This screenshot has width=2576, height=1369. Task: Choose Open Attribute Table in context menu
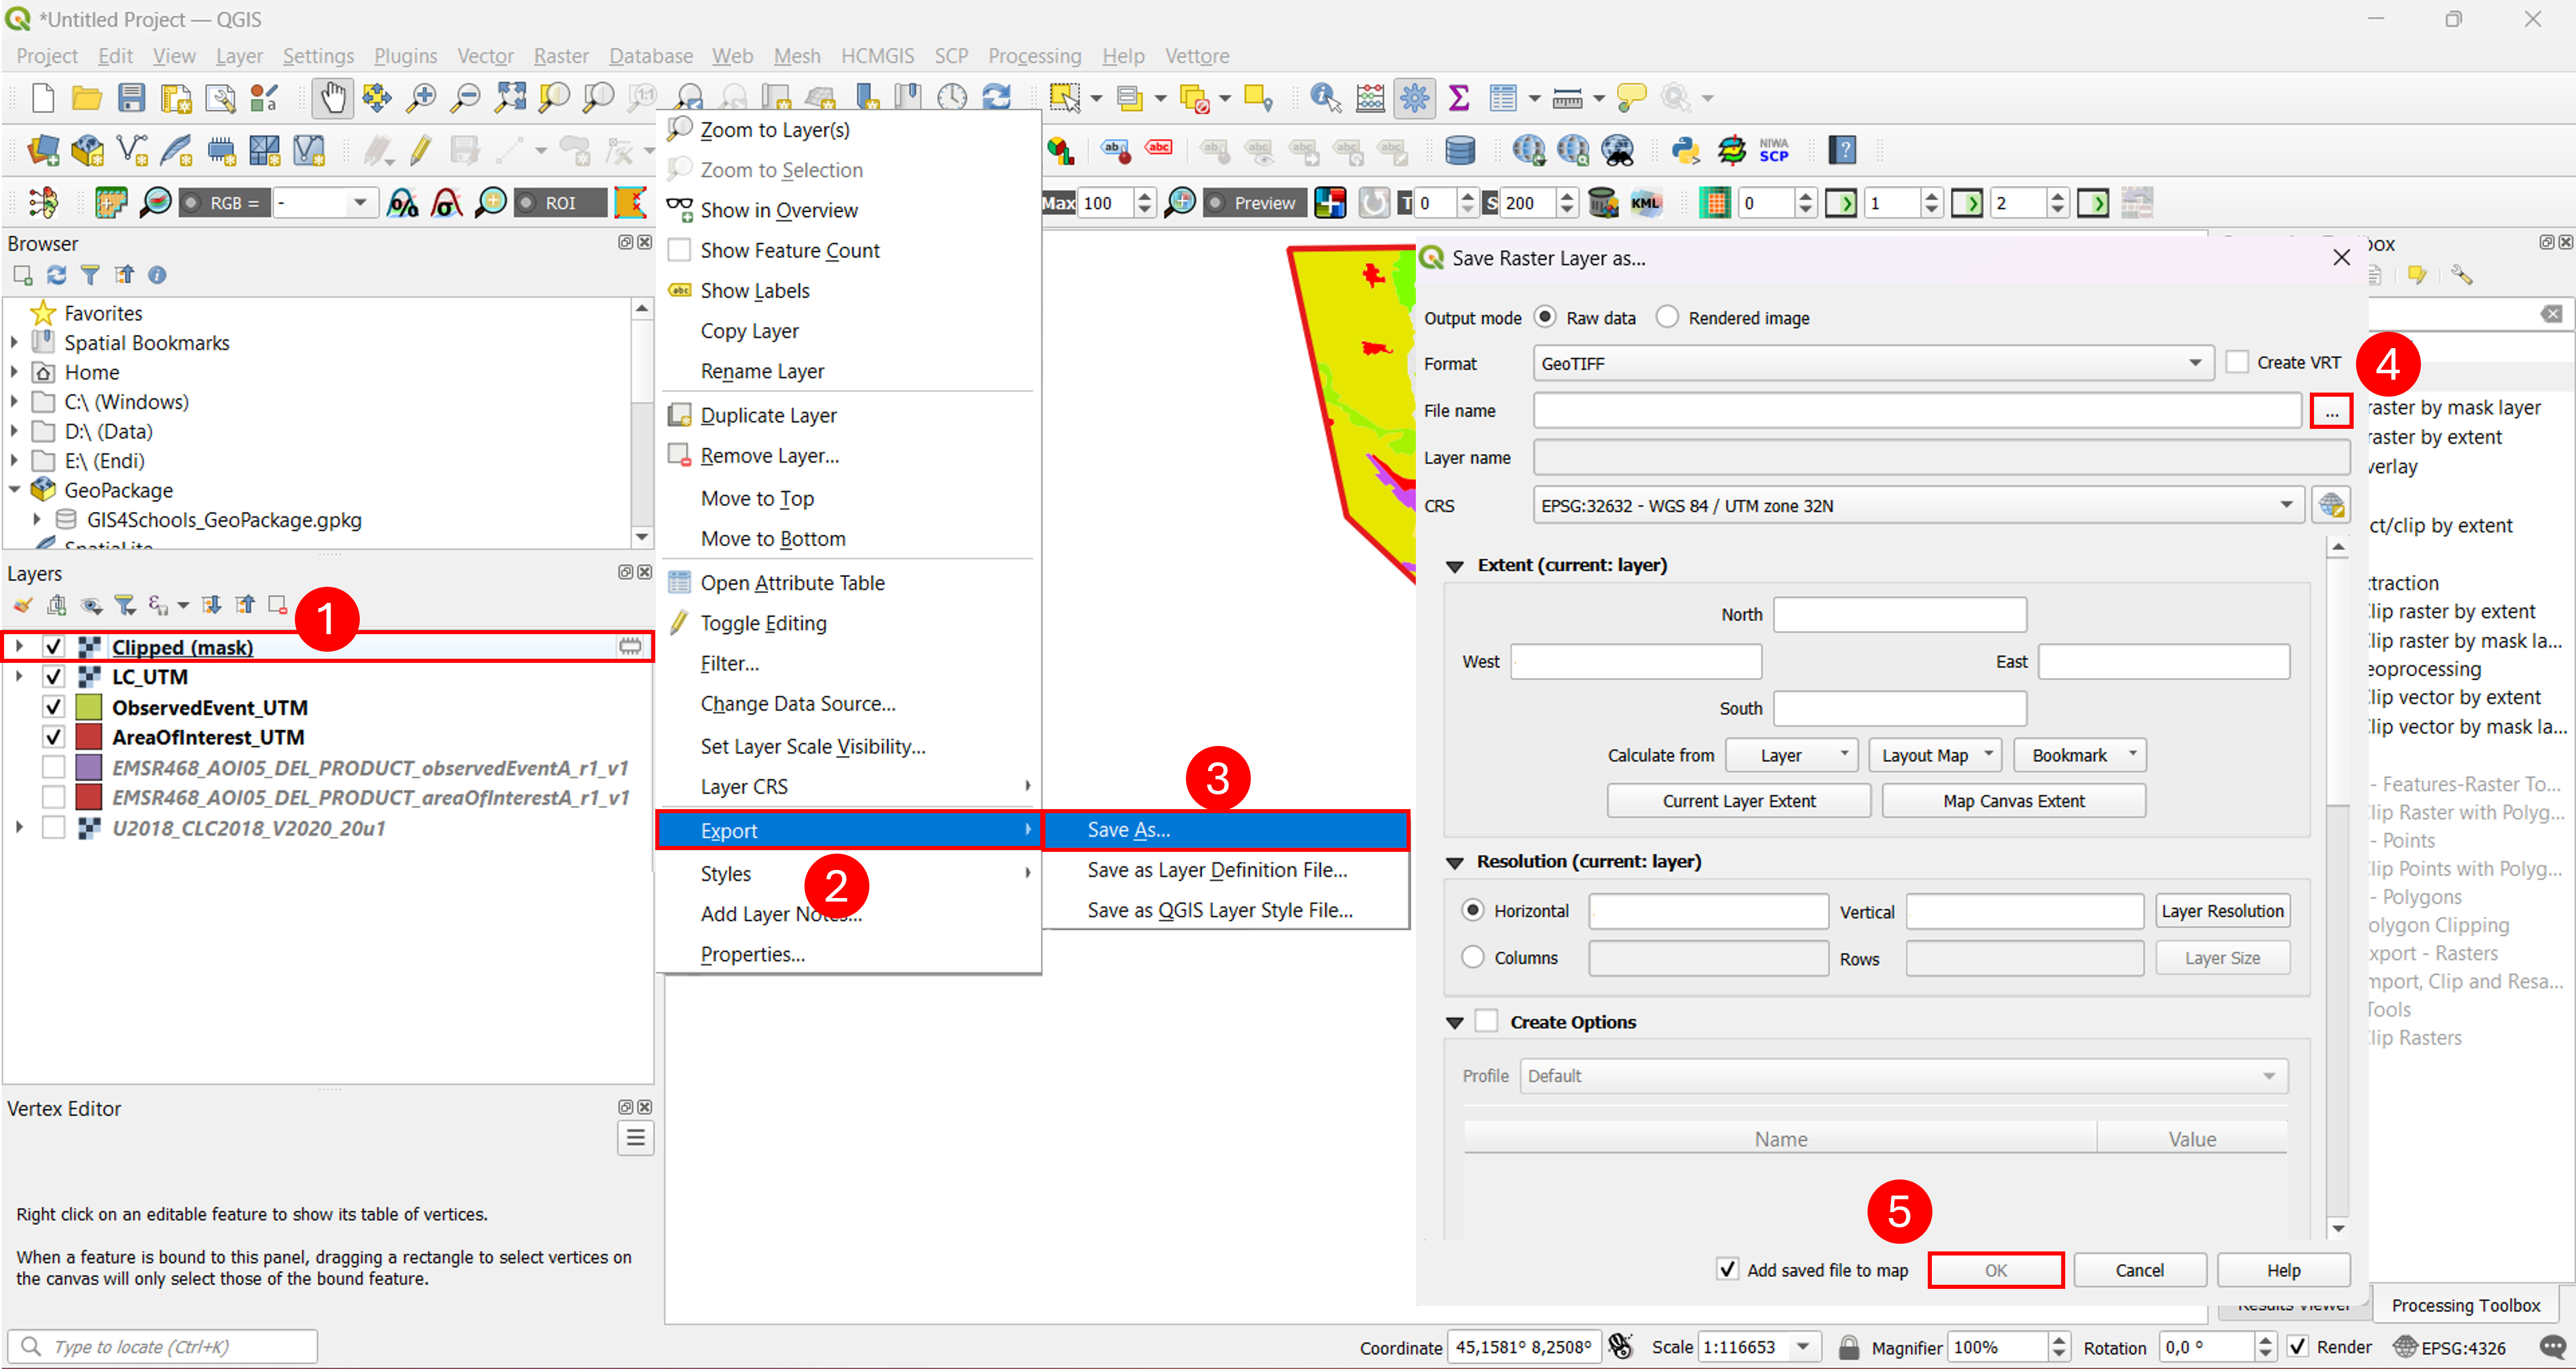pyautogui.click(x=849, y=582)
